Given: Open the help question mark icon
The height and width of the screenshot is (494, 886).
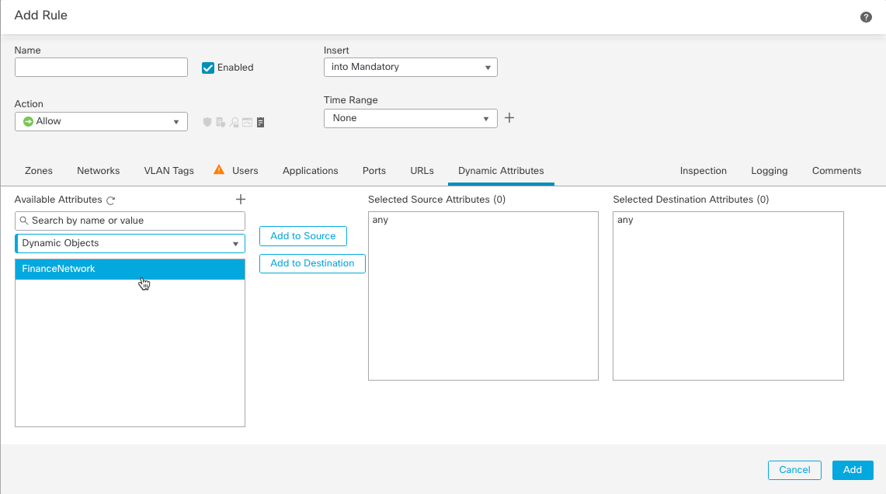Looking at the screenshot, I should [x=866, y=16].
